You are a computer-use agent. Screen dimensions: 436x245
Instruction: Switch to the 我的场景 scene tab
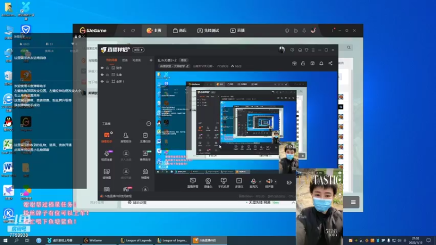tap(112, 60)
